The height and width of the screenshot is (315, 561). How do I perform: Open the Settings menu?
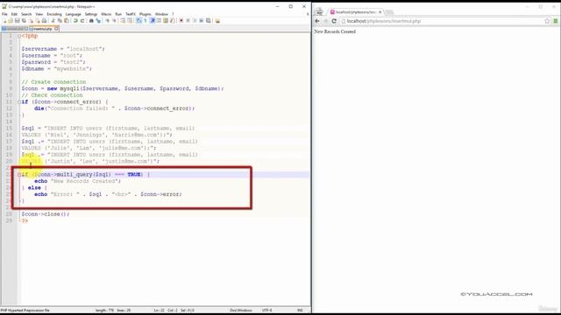(91, 14)
